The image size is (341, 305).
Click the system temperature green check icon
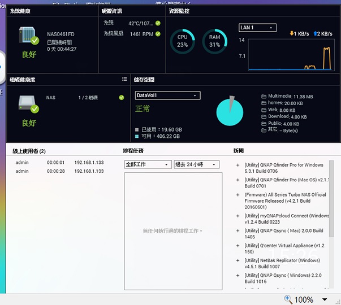tap(158, 23)
